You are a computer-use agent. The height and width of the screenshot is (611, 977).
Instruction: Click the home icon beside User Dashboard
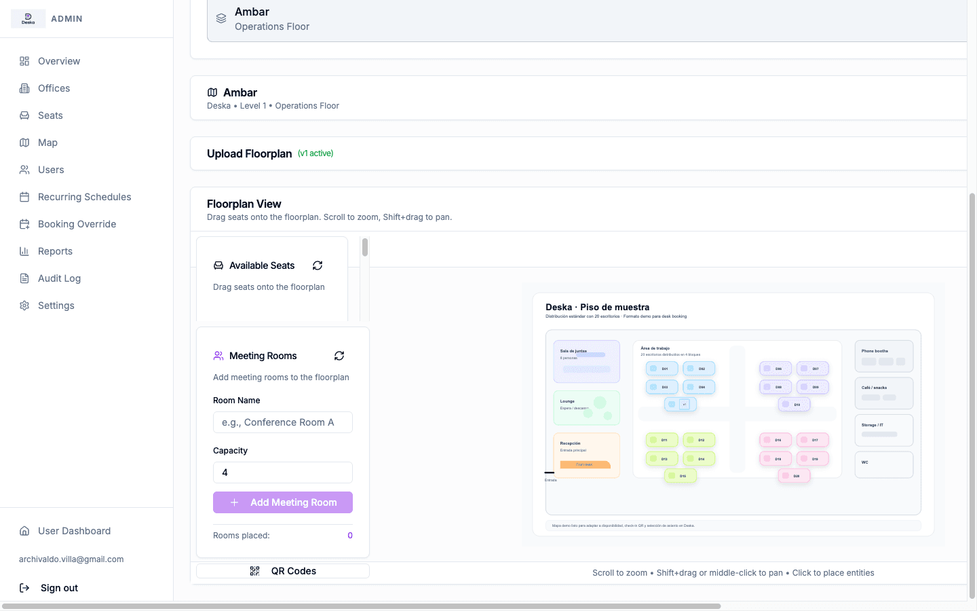point(24,531)
